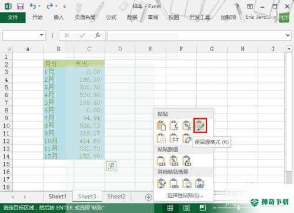Image resolution: width=294 pixels, height=213 pixels.
Task: Choose the Linked Picture paste icon
Action: tap(200, 184)
